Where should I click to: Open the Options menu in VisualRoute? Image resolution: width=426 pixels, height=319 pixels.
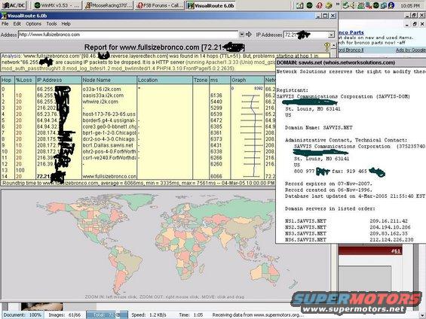tap(33, 24)
